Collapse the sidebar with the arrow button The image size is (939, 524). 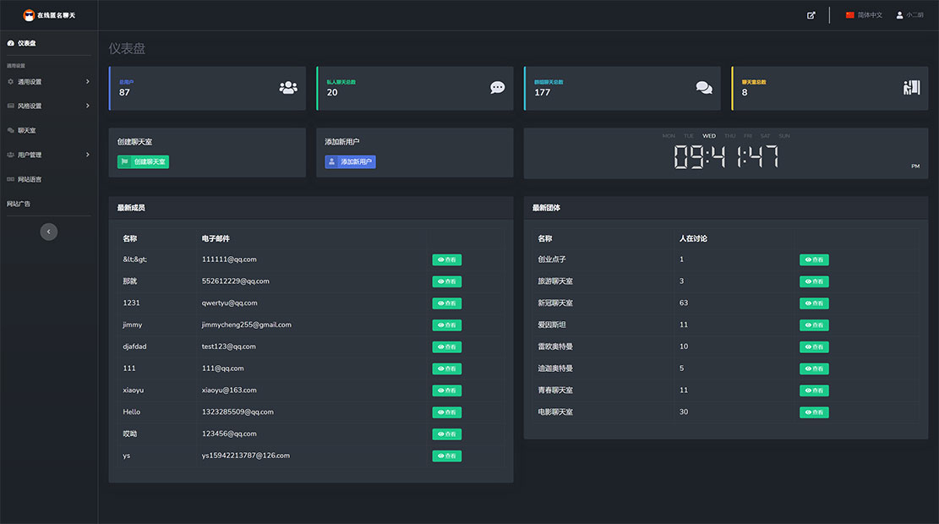(48, 231)
